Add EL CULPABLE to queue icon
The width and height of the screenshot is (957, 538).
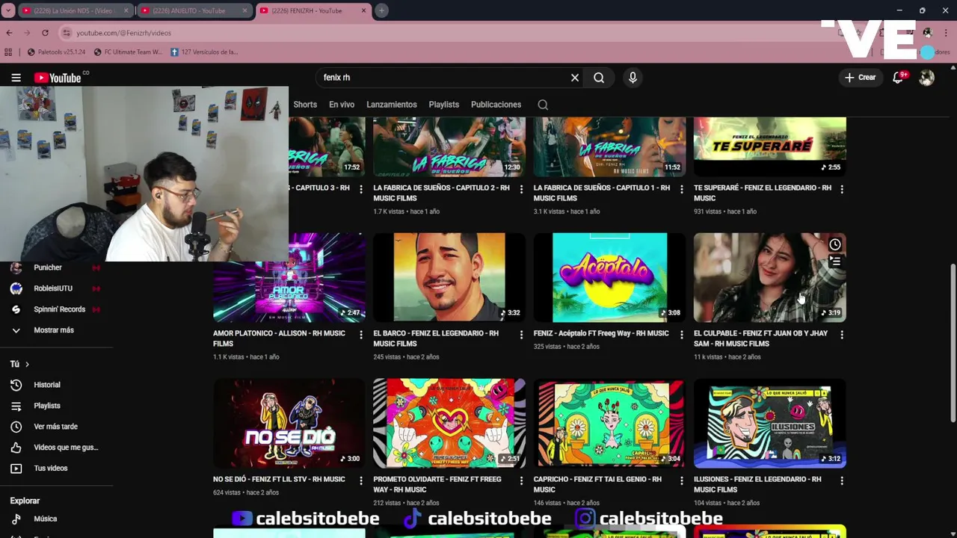click(835, 262)
